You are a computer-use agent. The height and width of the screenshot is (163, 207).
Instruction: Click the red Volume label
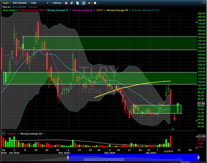(x=12, y=134)
